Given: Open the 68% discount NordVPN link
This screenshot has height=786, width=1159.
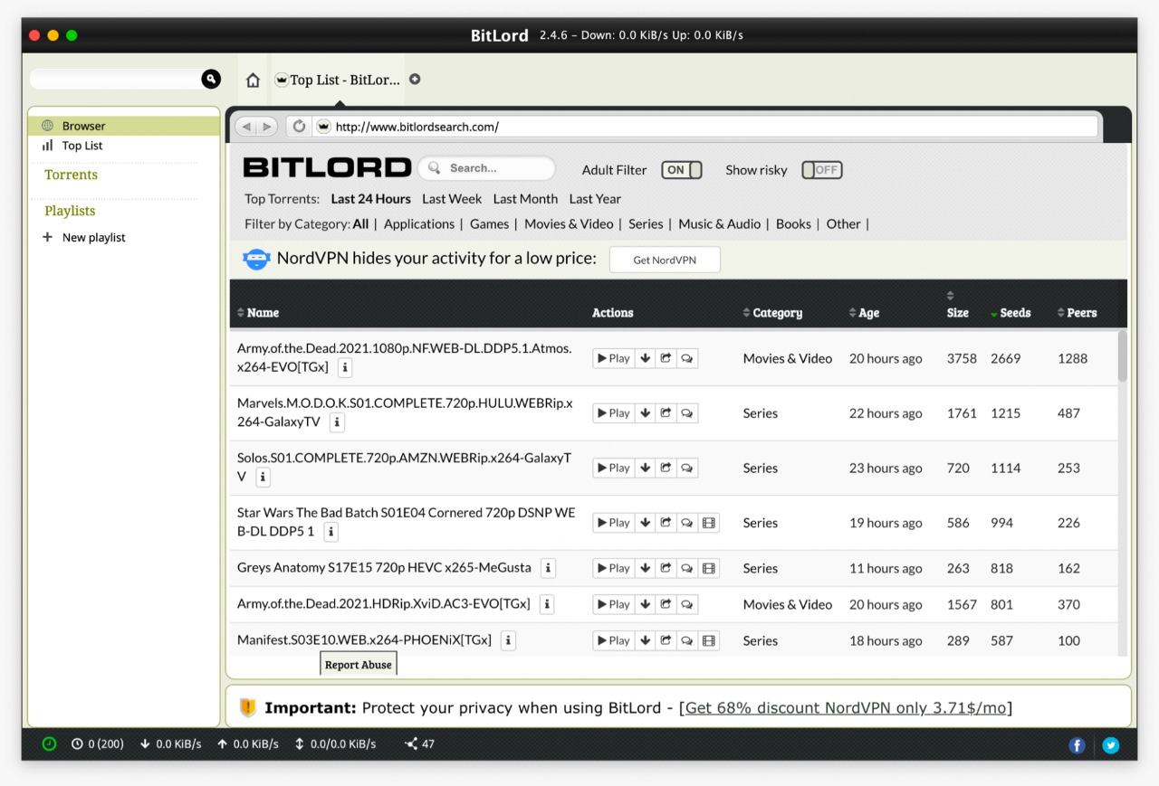Looking at the screenshot, I should click(x=846, y=707).
